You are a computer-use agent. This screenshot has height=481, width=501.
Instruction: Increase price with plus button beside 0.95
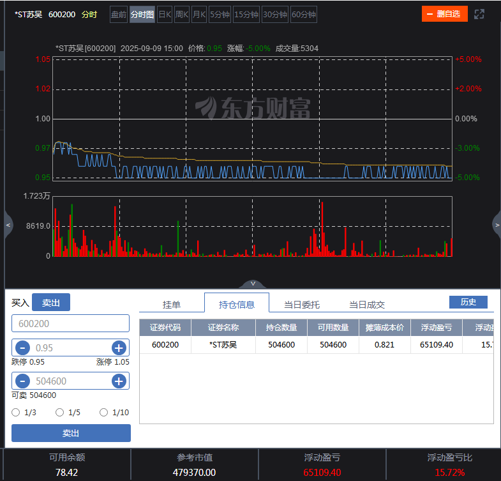[119, 347]
